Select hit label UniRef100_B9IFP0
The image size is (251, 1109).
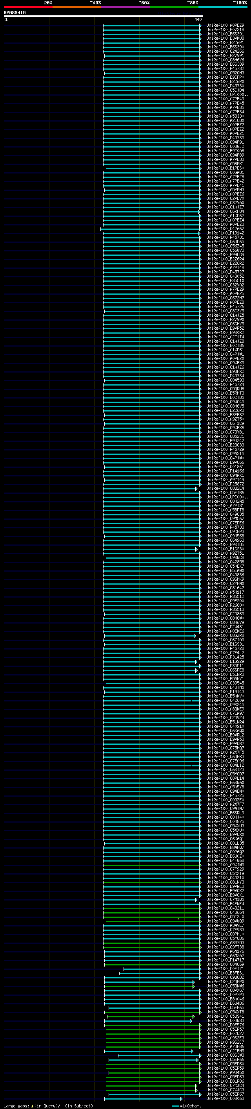[225, 77]
